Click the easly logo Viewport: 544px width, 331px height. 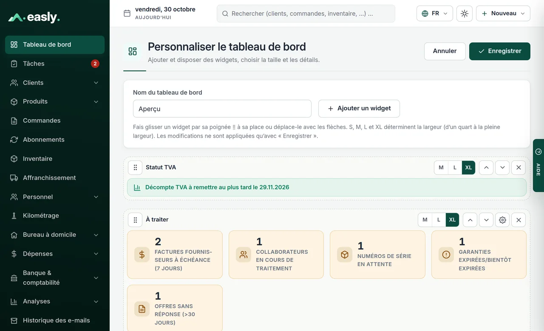(34, 17)
